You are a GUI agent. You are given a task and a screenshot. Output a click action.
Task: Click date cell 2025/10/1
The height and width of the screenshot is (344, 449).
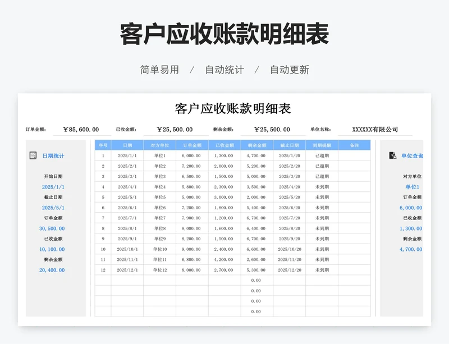coord(127,249)
